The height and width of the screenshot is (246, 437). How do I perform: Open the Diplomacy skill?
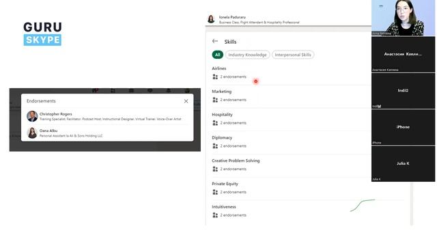point(222,138)
